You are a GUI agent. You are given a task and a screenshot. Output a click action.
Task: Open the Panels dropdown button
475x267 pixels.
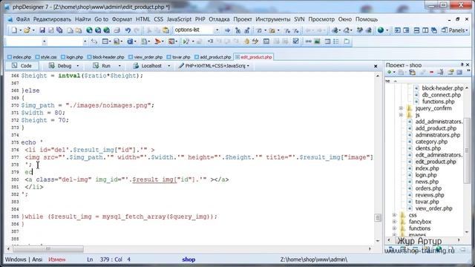455,30
